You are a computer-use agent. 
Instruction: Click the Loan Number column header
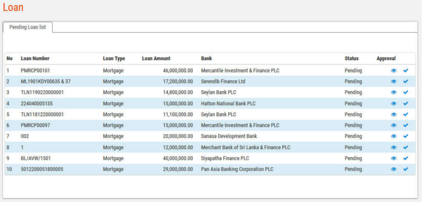[x=35, y=58]
